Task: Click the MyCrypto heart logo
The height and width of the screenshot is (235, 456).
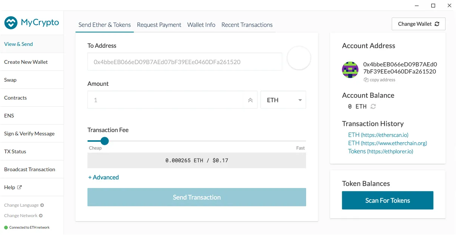Action: click(11, 23)
